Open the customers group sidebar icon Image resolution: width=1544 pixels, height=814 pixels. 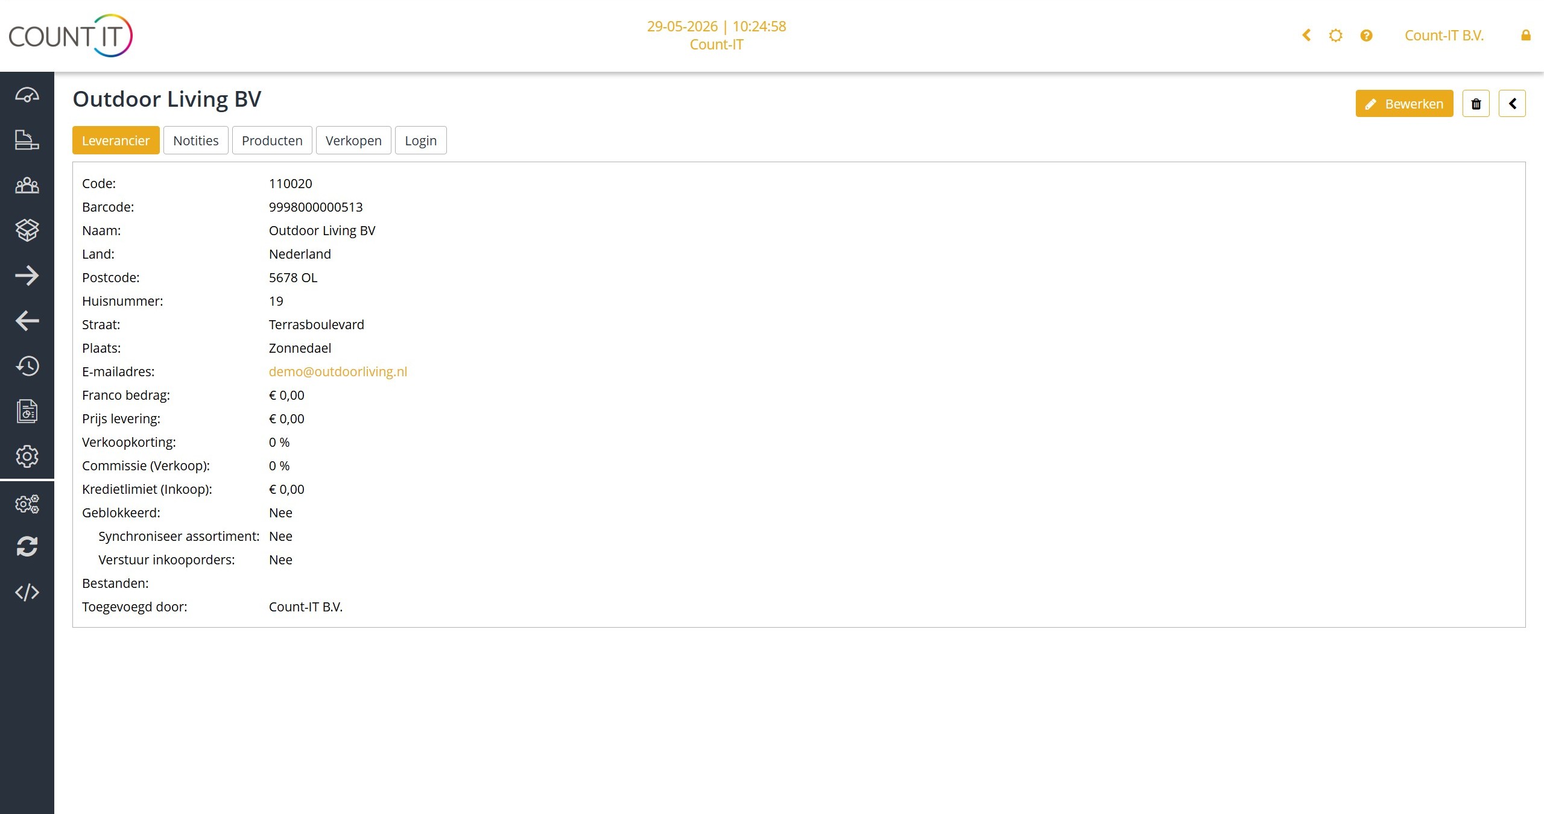pyautogui.click(x=27, y=185)
